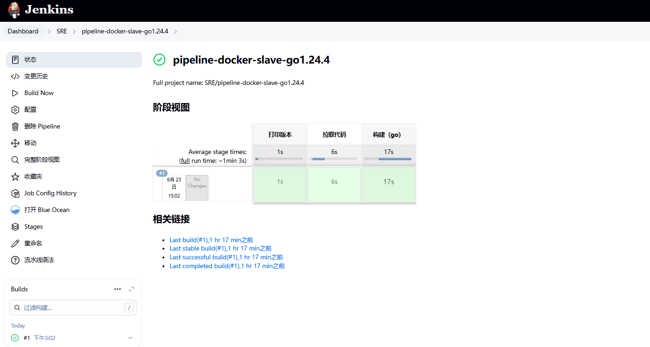Open build #1 link in Builds list

[27, 338]
